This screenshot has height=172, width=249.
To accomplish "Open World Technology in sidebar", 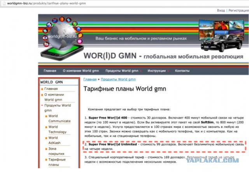I will coord(57,129).
